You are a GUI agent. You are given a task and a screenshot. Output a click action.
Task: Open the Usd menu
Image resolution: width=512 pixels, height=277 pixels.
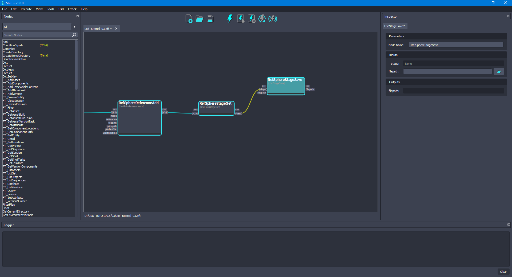[x=61, y=9]
